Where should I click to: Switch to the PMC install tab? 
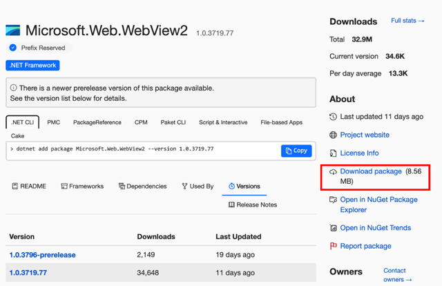53,122
